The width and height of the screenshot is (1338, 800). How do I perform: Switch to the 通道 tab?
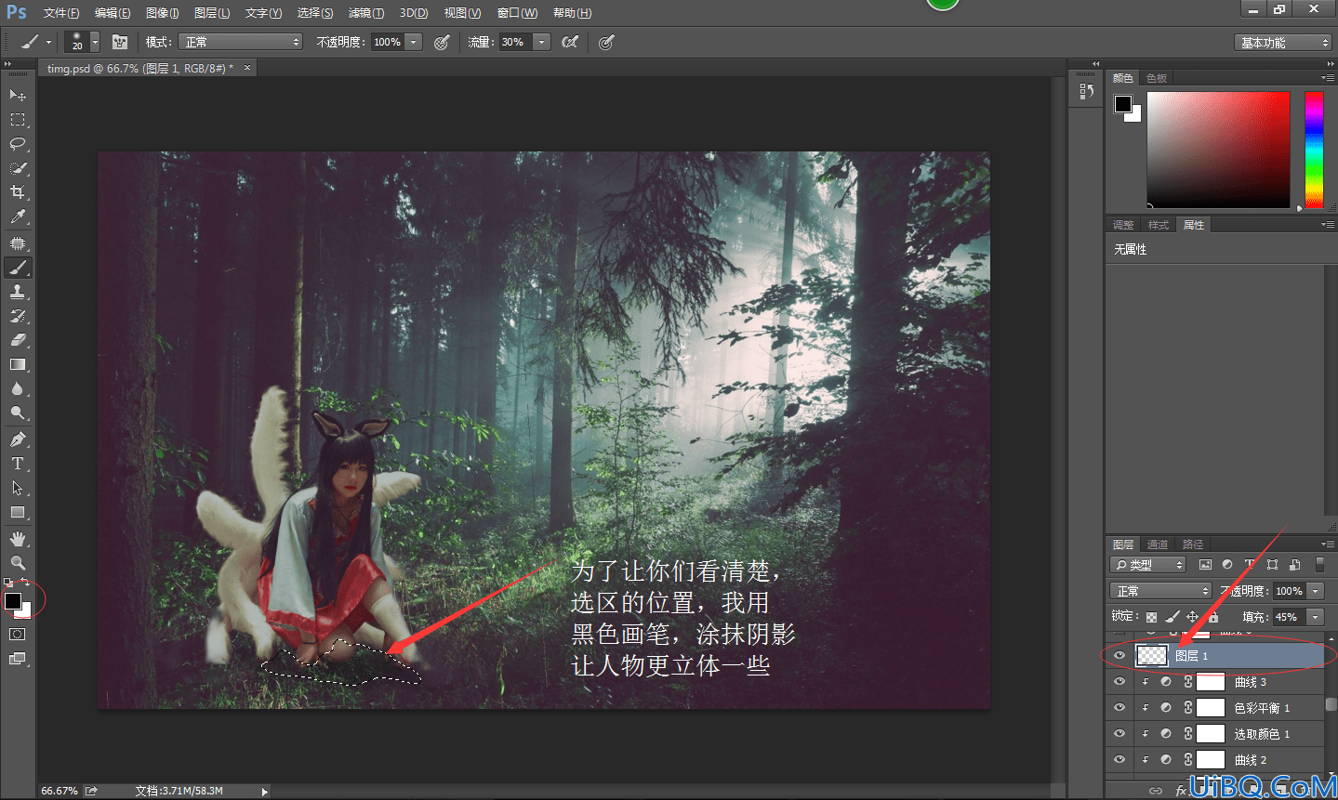1158,544
